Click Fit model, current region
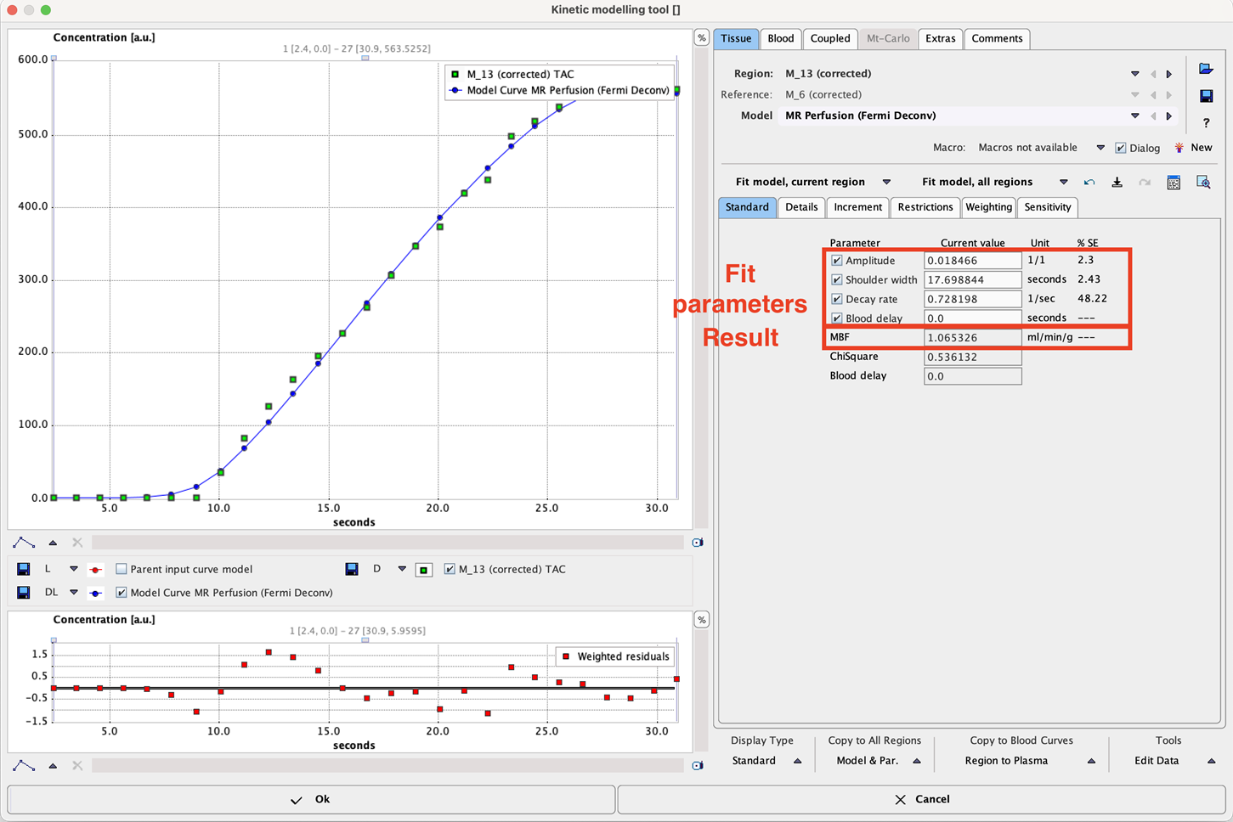This screenshot has height=822, width=1233. point(800,182)
